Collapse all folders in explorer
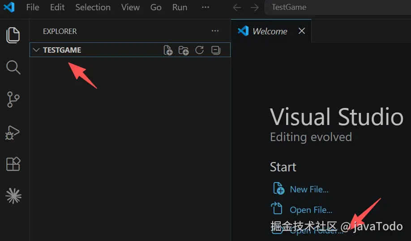The height and width of the screenshot is (241, 411). (216, 50)
